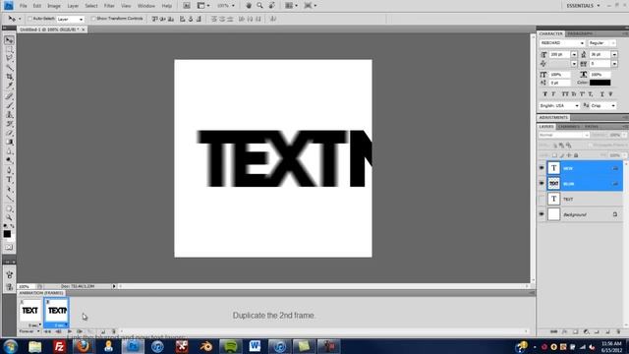Viewport: 629px width, 354px height.
Task: Click the Hand tool in application bar
Action: 249,6
